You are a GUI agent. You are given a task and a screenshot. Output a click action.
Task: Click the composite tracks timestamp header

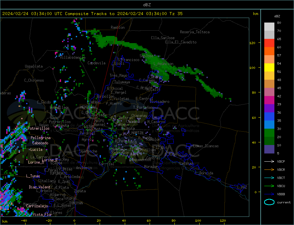tap(92, 14)
